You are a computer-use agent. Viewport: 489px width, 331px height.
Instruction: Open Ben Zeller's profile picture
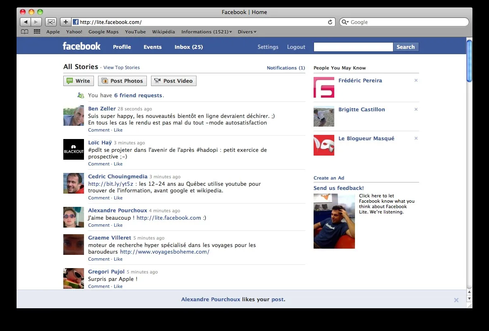(x=74, y=115)
